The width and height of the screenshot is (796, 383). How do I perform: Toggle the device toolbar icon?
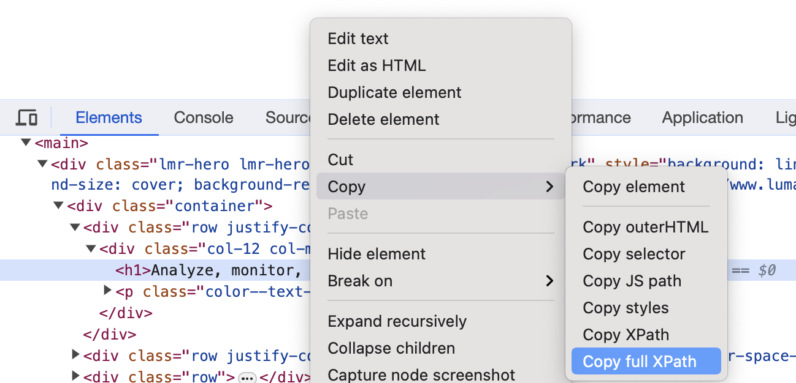point(27,117)
